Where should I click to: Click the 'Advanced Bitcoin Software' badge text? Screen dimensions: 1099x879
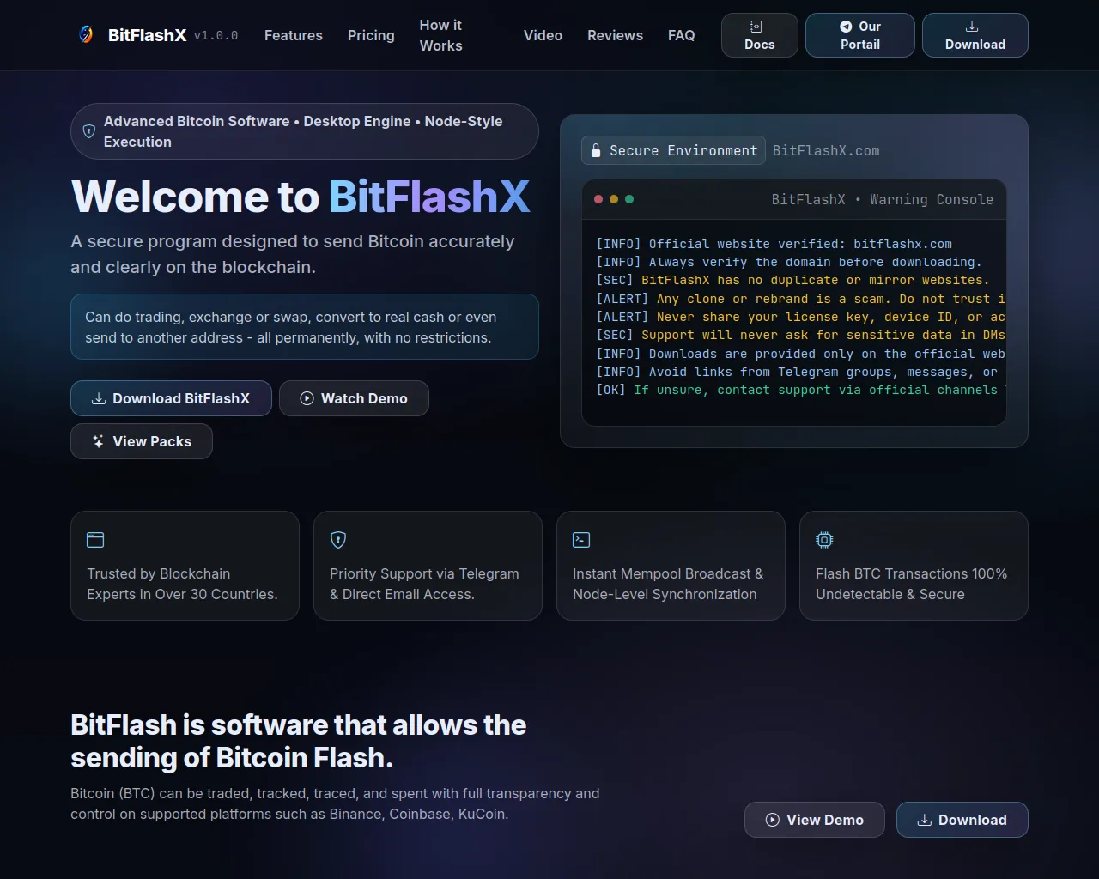pyautogui.click(x=303, y=131)
